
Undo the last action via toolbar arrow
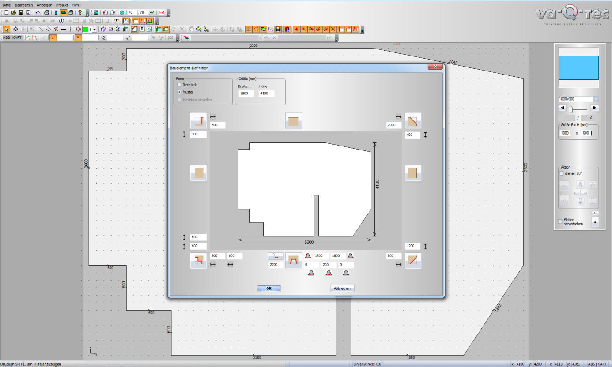pyautogui.click(x=38, y=12)
